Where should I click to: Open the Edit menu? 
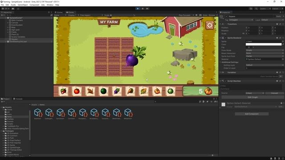tap(7, 5)
